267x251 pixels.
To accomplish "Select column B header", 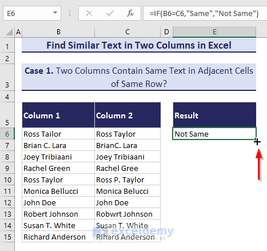I will 58,32.
